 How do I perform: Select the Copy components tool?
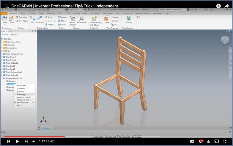62,25
